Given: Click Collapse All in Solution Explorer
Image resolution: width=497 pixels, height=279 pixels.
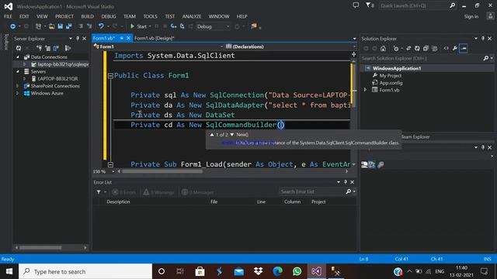Looking at the screenshot, I should (426, 48).
